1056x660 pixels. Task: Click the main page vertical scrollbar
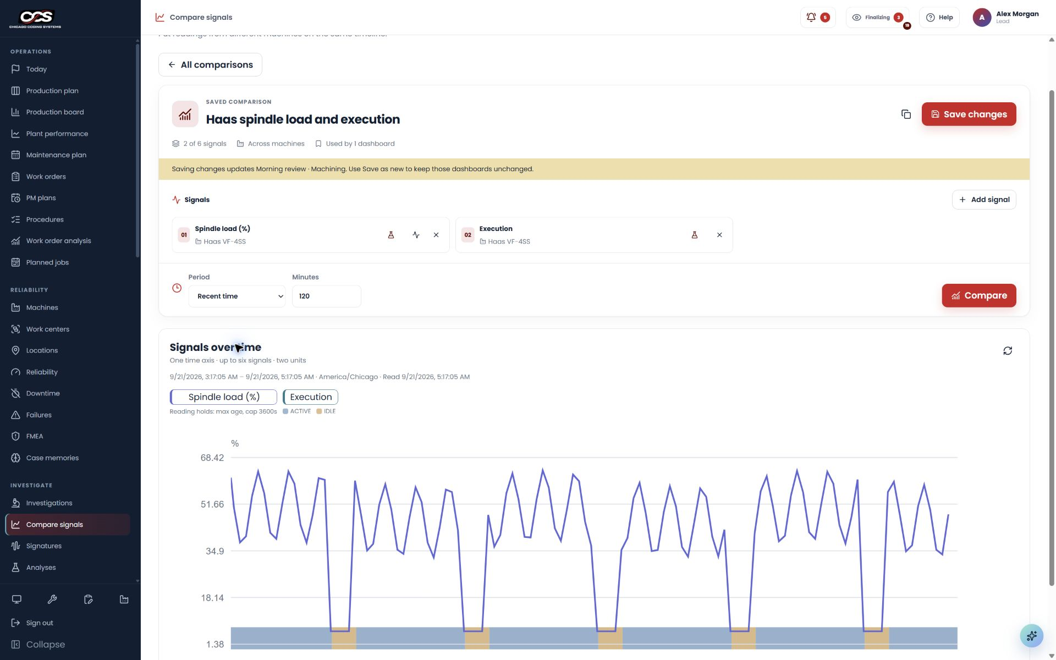[x=1052, y=338]
